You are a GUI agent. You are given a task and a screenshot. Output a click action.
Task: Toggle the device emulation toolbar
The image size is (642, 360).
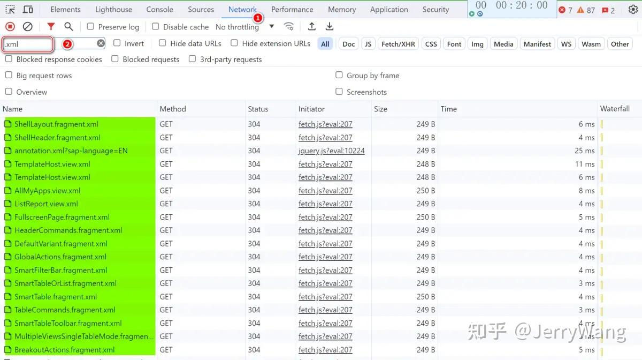tap(28, 9)
